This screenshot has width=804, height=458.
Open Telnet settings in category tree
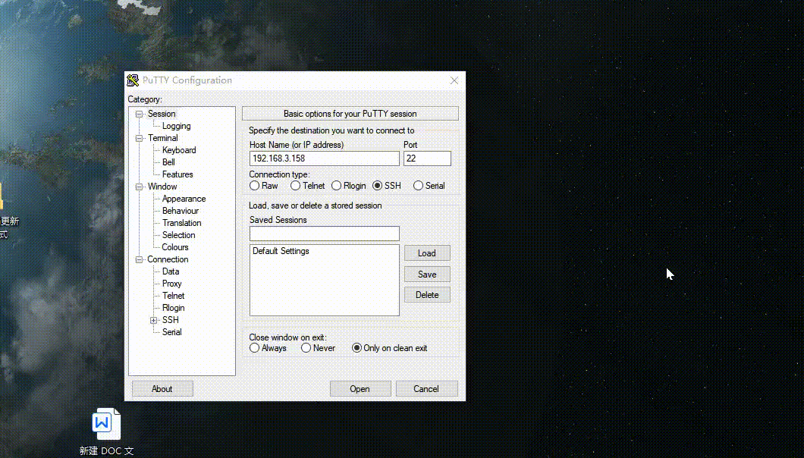(x=173, y=296)
